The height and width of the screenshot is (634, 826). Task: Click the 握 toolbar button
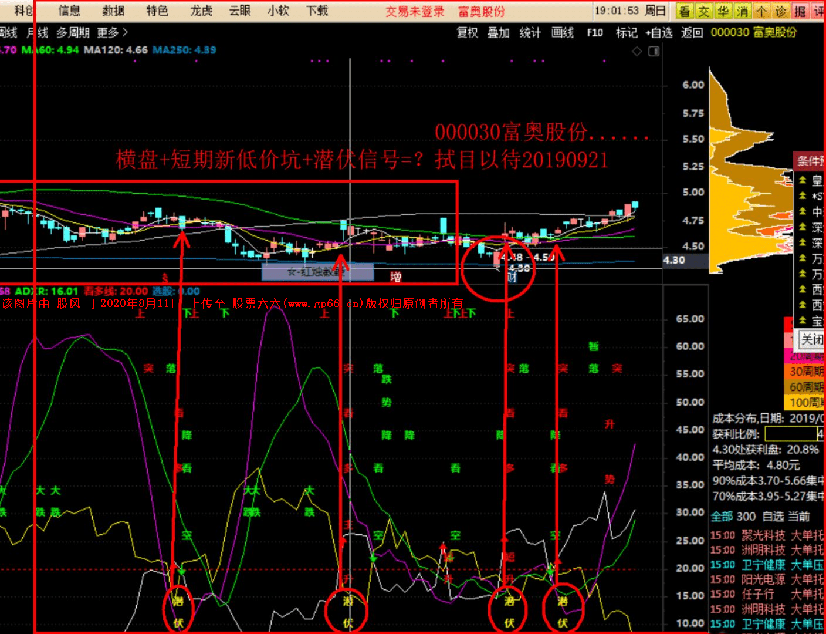pos(800,11)
